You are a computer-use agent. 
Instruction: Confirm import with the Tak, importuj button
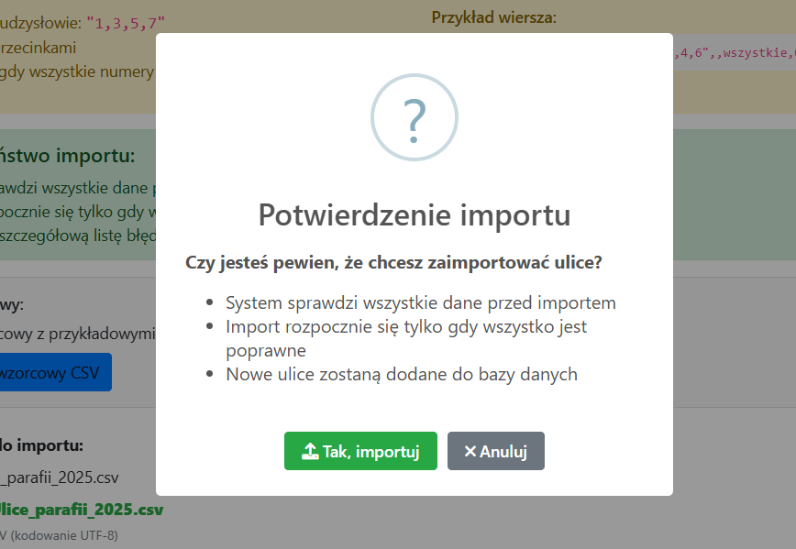360,451
